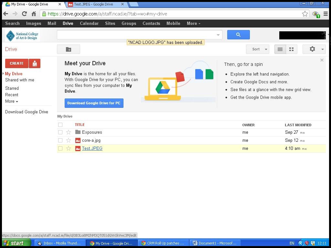The height and width of the screenshot is (248, 331).
Task: Tick the select-all checkbox in header
Action: point(60,125)
